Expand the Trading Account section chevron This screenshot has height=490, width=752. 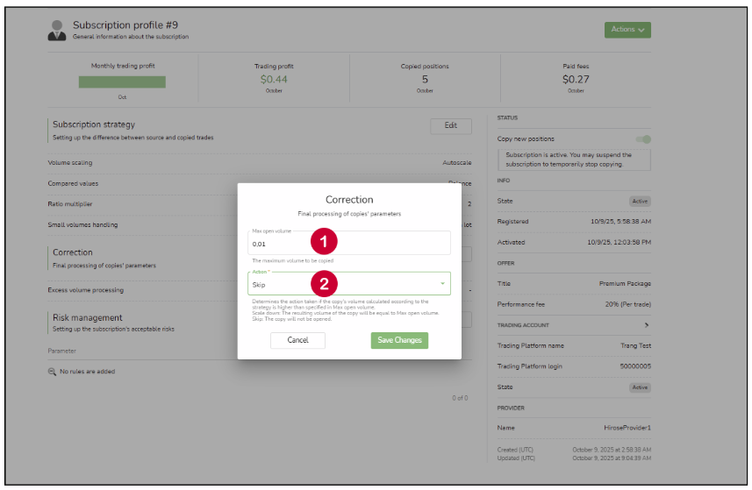646,325
